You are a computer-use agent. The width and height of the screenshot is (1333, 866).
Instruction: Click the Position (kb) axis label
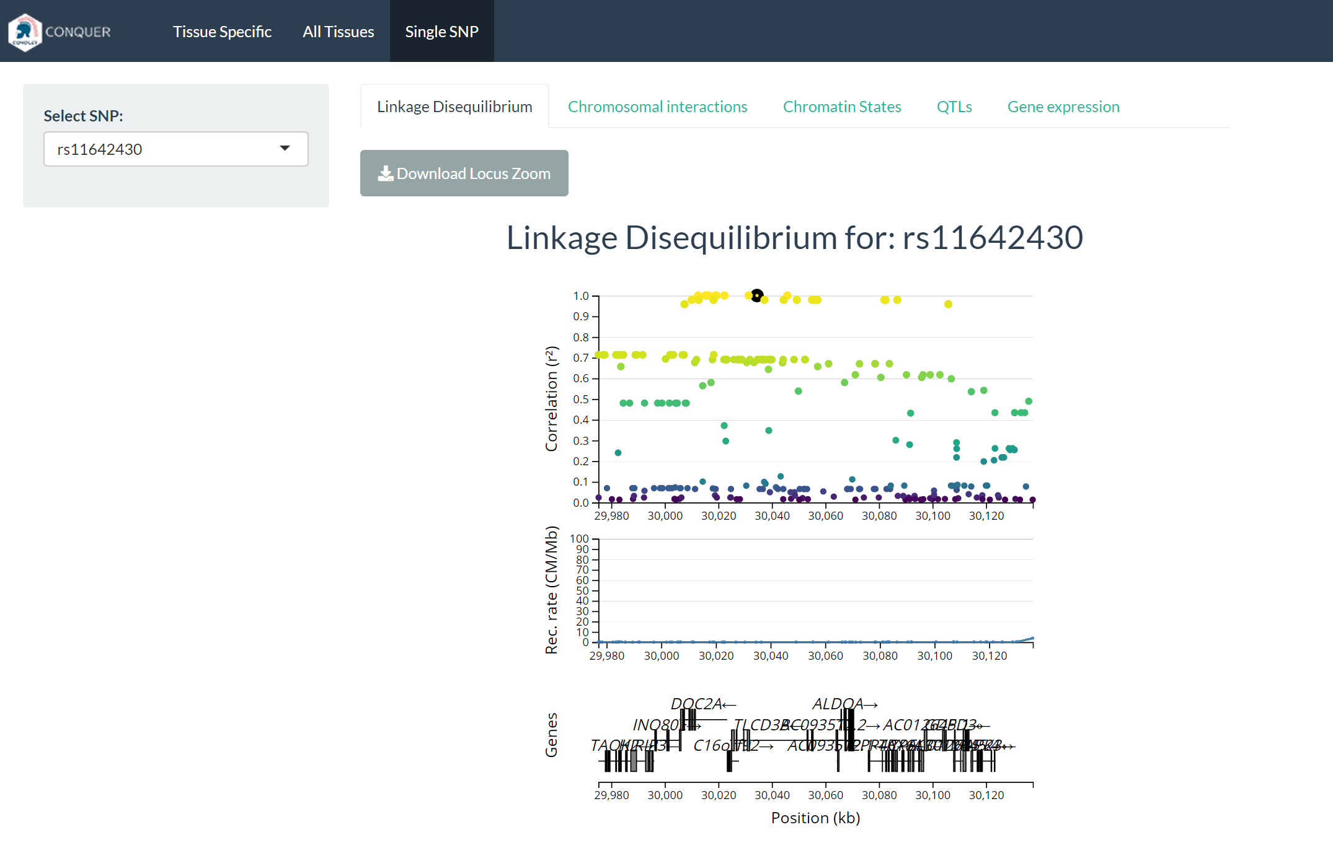[x=815, y=818]
